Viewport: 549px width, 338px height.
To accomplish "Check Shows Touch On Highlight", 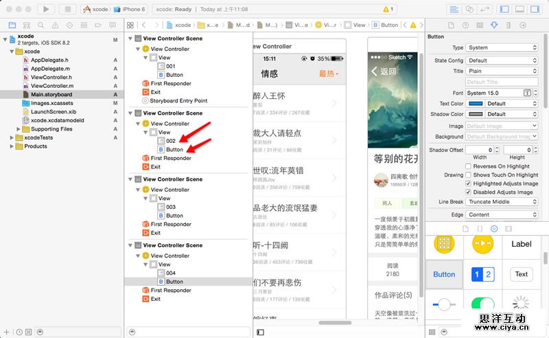I will coord(469,175).
